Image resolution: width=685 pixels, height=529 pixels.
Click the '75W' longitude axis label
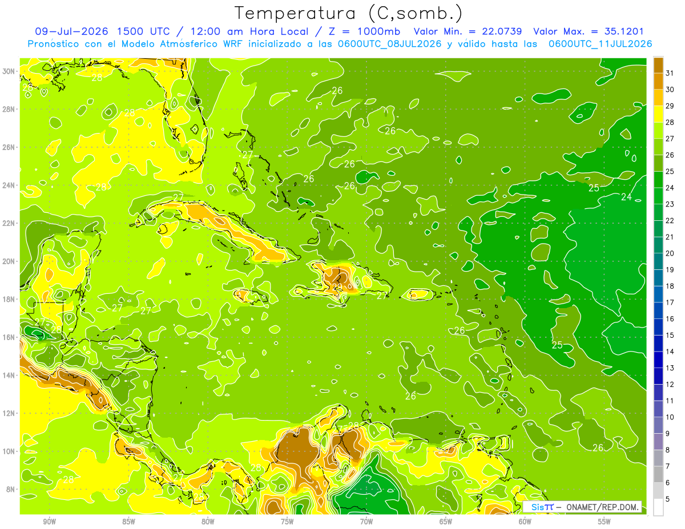287,522
